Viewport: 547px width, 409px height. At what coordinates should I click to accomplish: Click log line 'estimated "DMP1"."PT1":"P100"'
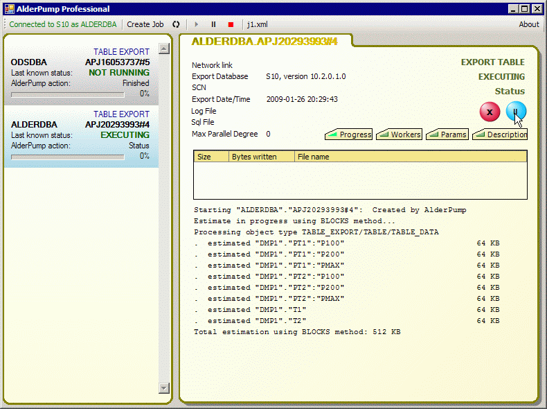(276, 243)
